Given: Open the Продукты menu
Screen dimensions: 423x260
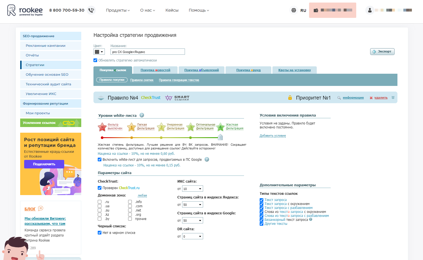Looking at the screenshot, I should (118, 10).
